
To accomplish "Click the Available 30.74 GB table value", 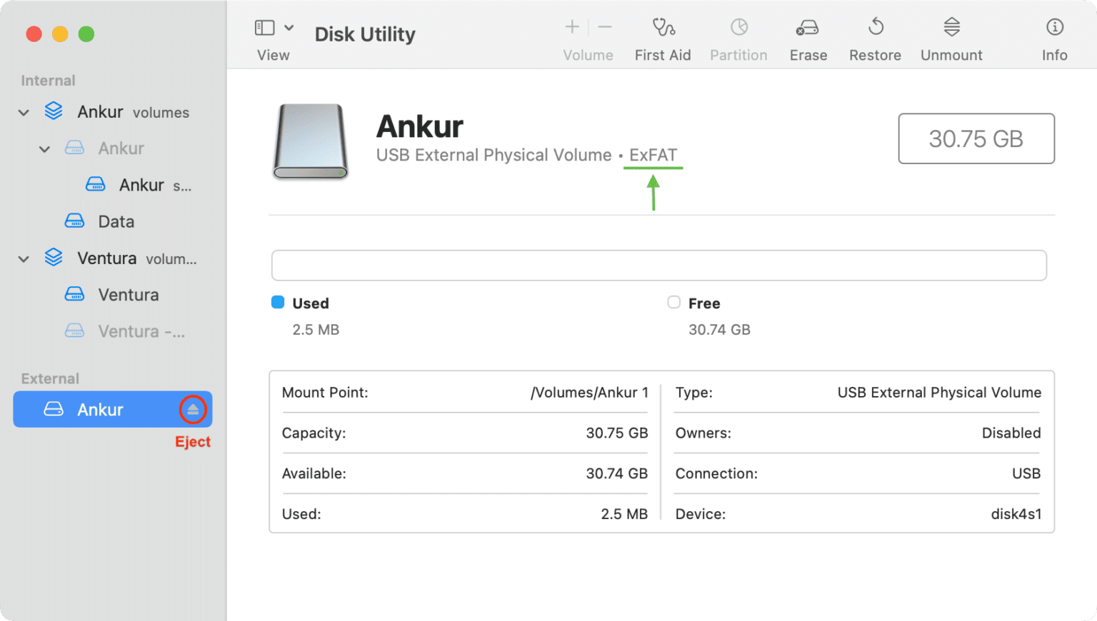I will (617, 473).
